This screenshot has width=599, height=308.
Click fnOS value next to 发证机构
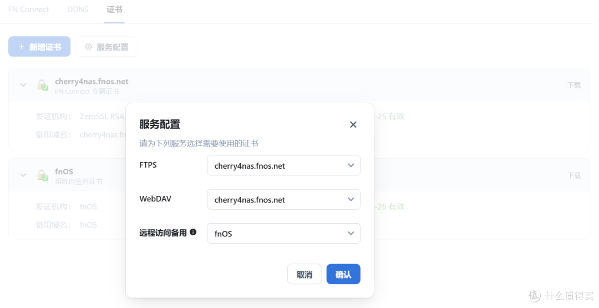click(88, 207)
